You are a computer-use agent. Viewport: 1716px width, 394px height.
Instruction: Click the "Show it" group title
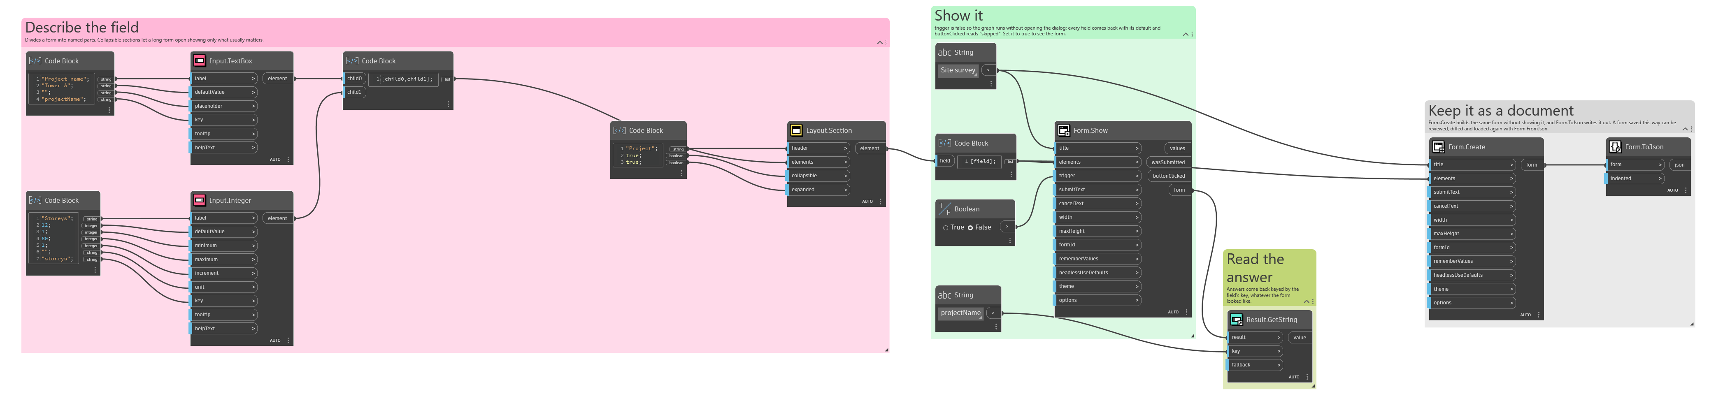958,15
